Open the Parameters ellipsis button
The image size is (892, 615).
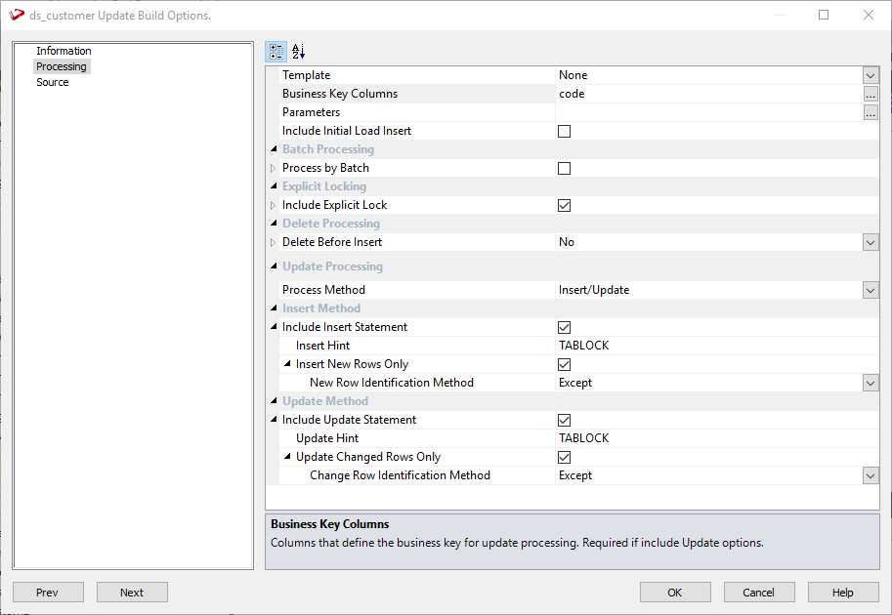click(871, 112)
